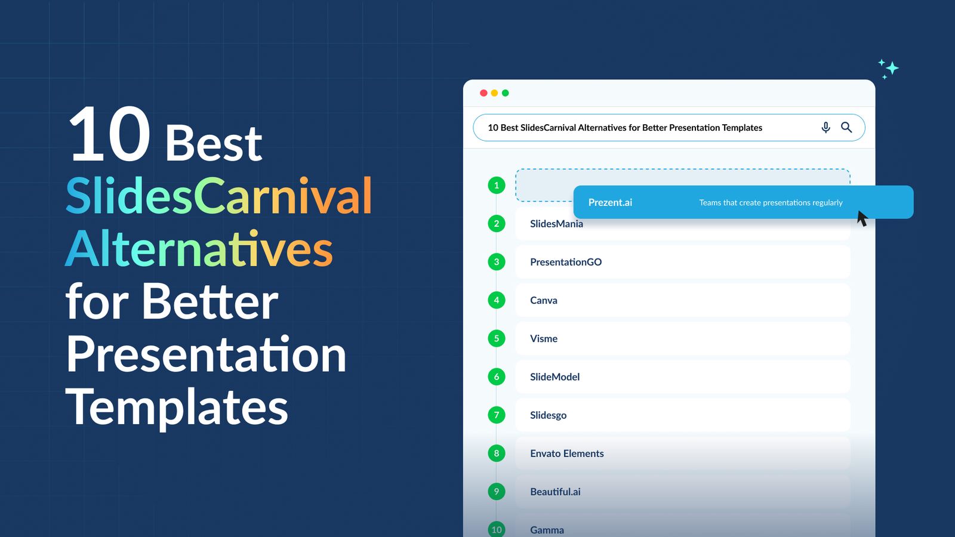Click the green maximize window dot
This screenshot has height=537, width=955.
coord(506,93)
